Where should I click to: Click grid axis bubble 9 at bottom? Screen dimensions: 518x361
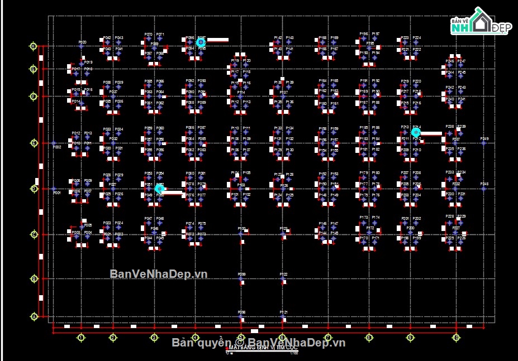coord(410,338)
